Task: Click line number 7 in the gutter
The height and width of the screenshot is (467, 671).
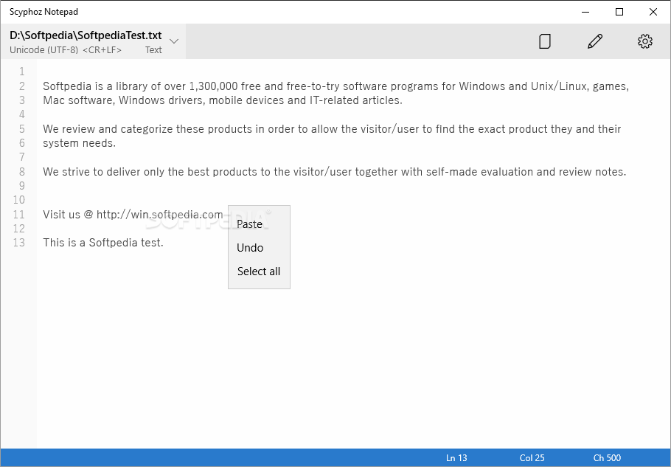Action: pos(22,157)
